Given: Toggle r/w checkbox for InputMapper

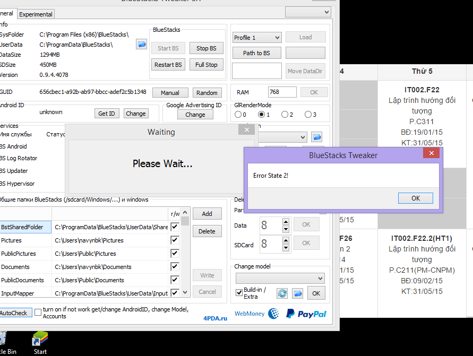Looking at the screenshot, I should (x=175, y=293).
